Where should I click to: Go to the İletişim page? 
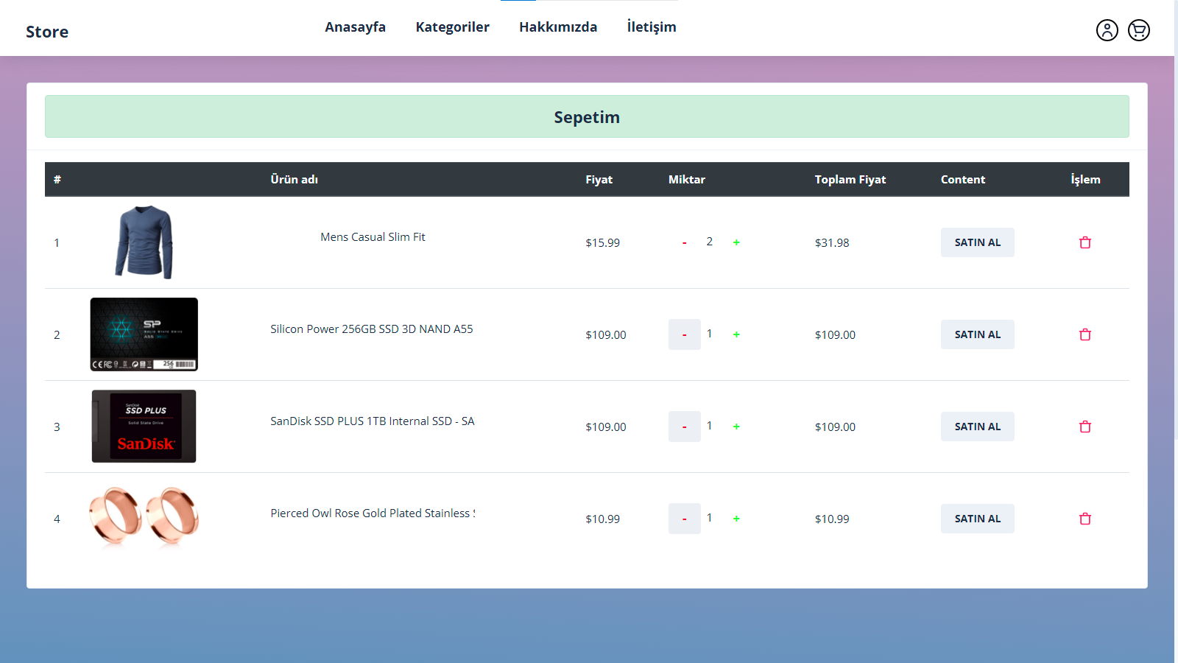651,27
